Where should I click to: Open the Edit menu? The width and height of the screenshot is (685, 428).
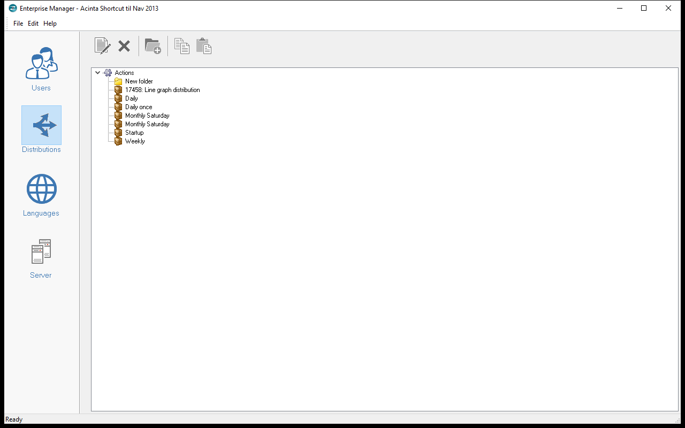(x=33, y=24)
